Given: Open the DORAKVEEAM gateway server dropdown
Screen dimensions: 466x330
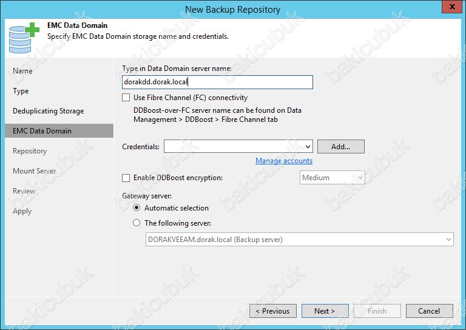Looking at the screenshot, I should point(448,240).
